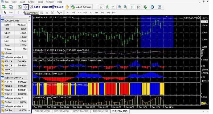The image size is (213, 114).
Task: Switch timeframe to M5
Action: (74, 12)
